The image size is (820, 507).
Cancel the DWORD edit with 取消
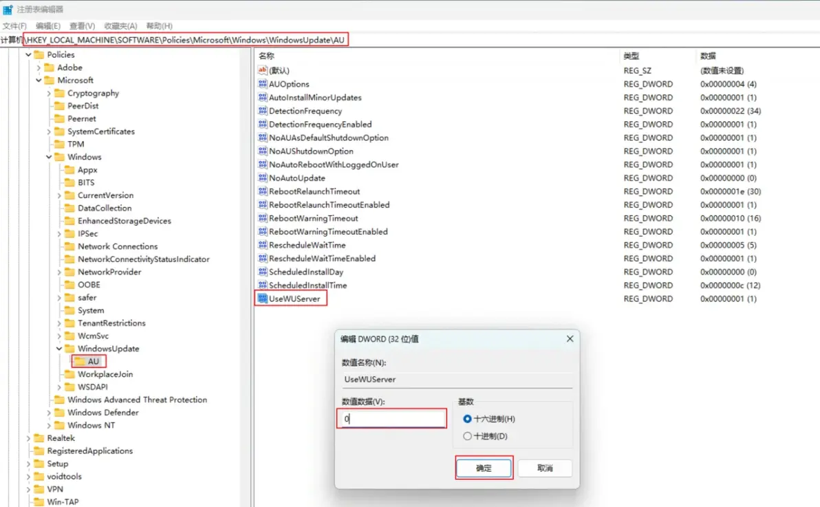(545, 468)
